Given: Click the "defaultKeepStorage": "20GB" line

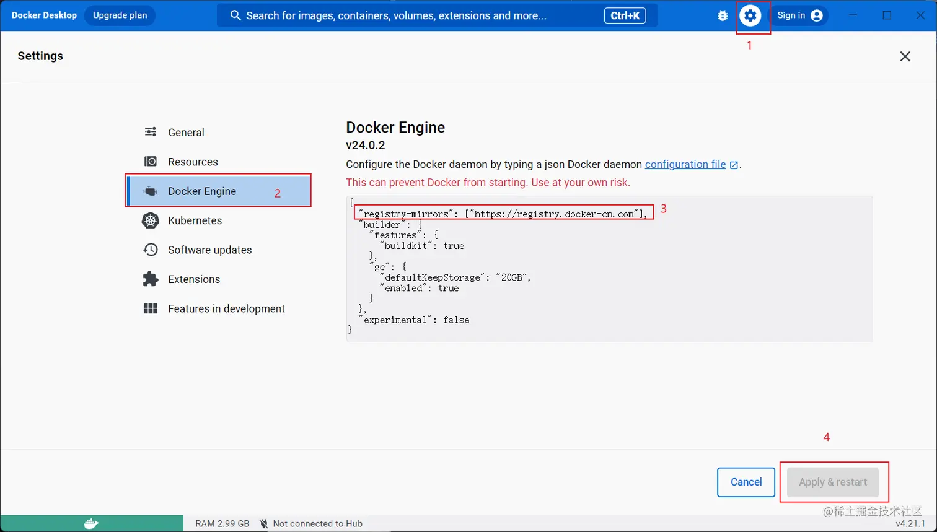Looking at the screenshot, I should (x=455, y=277).
